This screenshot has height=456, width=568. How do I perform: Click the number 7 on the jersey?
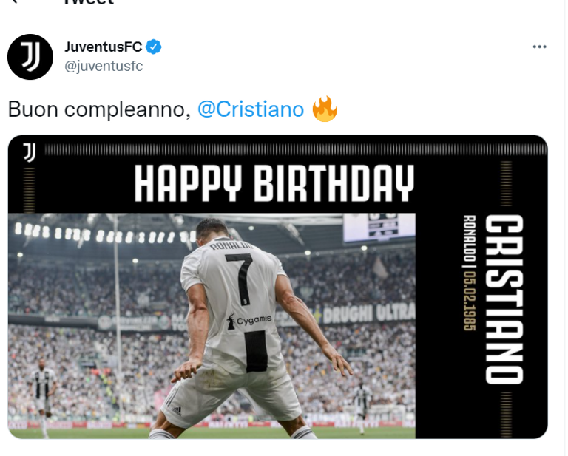pyautogui.click(x=240, y=279)
